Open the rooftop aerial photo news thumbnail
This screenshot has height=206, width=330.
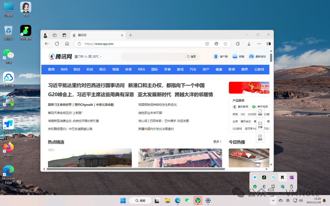[x=180, y=158]
